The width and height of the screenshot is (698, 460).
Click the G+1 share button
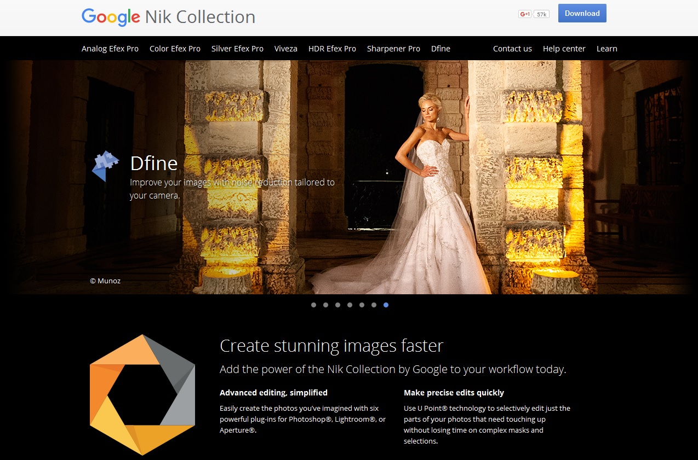tap(525, 14)
